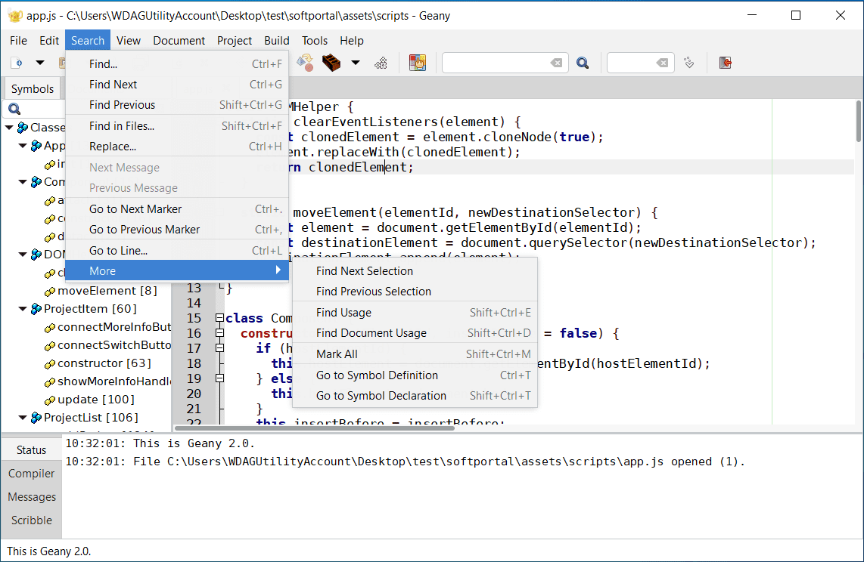Open the Tools menu
864x562 pixels.
pos(315,41)
